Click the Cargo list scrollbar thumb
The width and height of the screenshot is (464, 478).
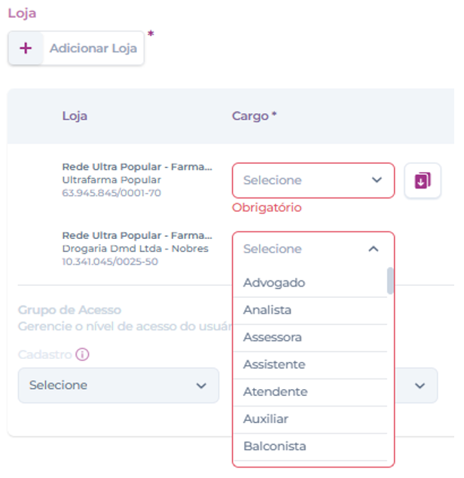(x=390, y=281)
